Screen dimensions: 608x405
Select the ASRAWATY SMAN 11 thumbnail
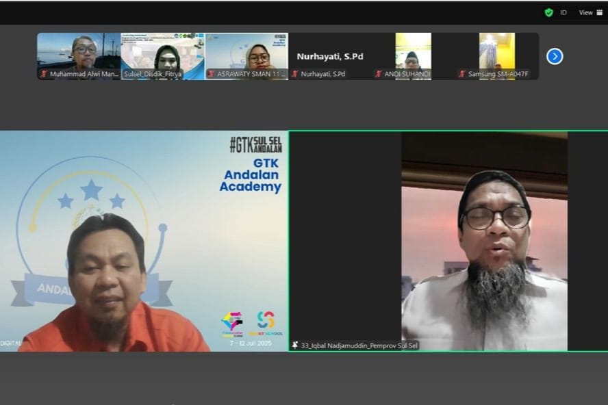246,53
